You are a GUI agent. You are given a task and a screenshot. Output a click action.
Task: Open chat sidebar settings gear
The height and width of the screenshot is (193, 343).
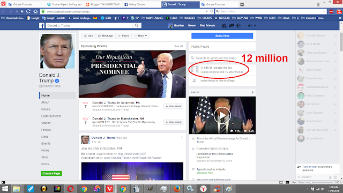pos(330,177)
